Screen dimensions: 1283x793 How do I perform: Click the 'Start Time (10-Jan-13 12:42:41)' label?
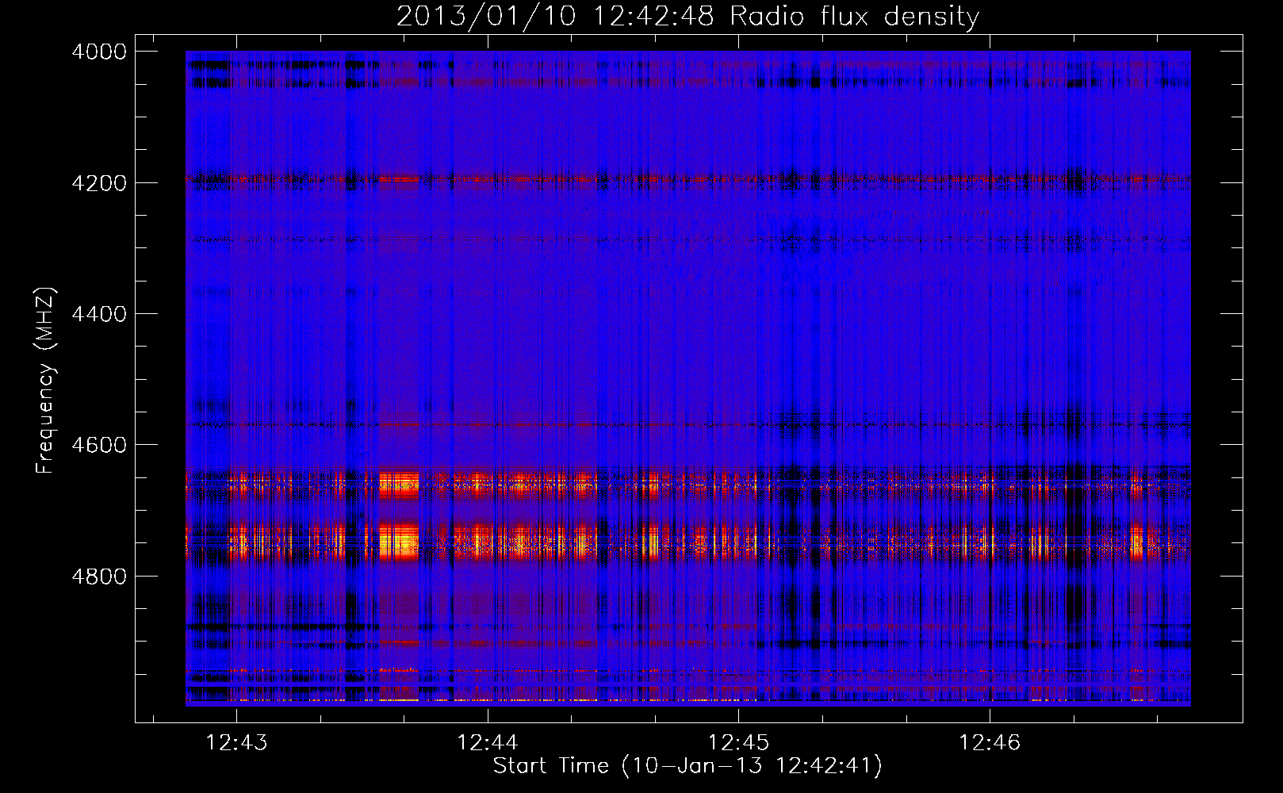coord(687,766)
